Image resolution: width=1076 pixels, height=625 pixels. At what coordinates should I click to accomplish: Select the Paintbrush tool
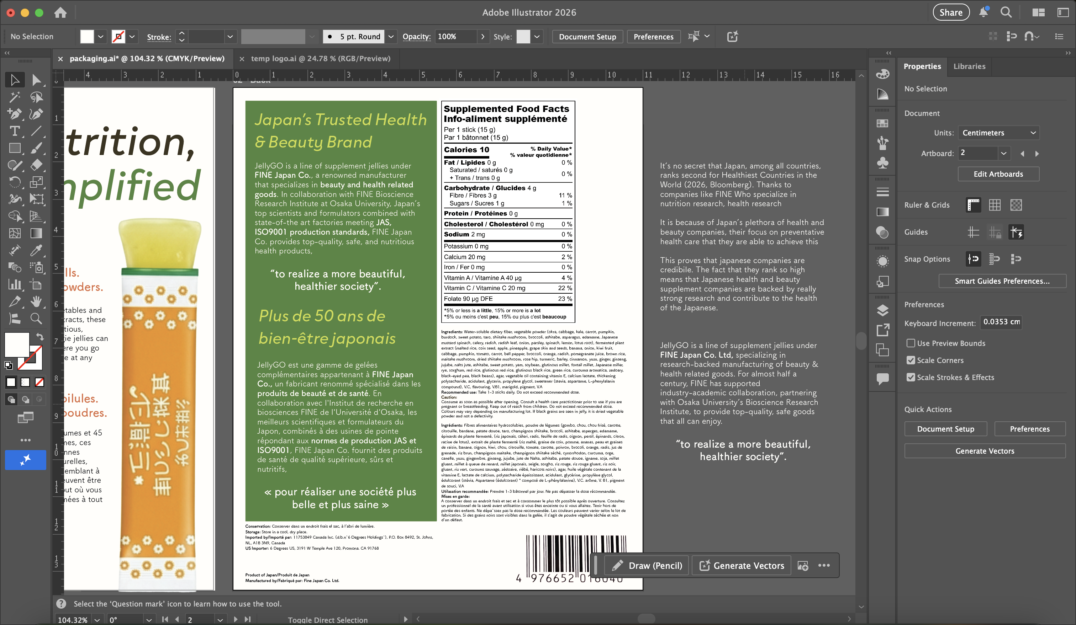[36, 148]
